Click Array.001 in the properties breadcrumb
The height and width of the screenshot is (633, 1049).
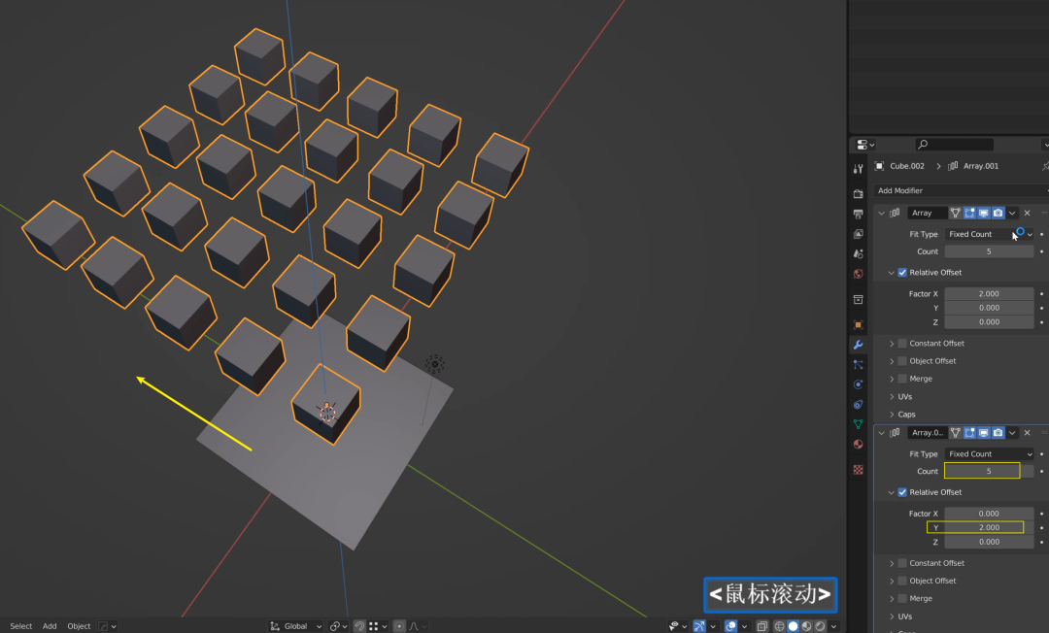tap(981, 166)
